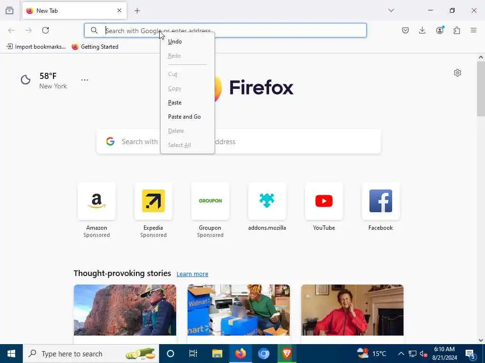Choose Paste in context menu

pos(188,103)
